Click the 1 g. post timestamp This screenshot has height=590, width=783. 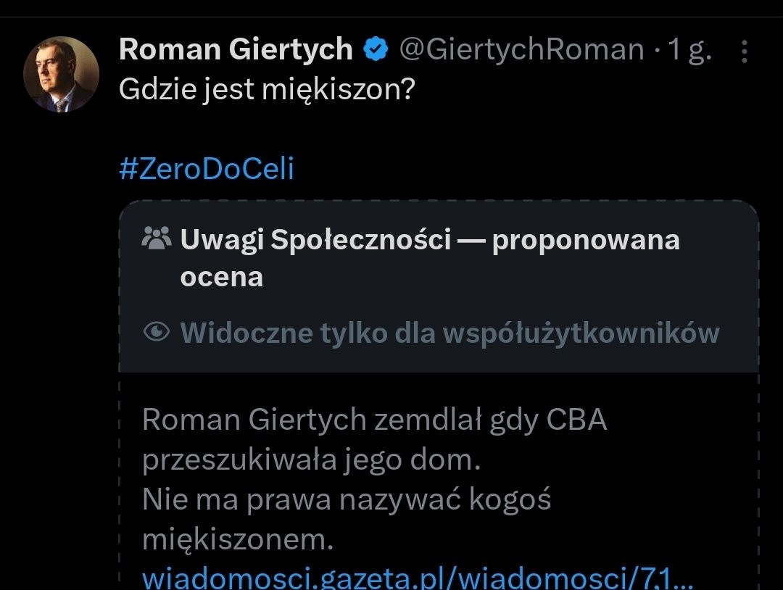[689, 51]
